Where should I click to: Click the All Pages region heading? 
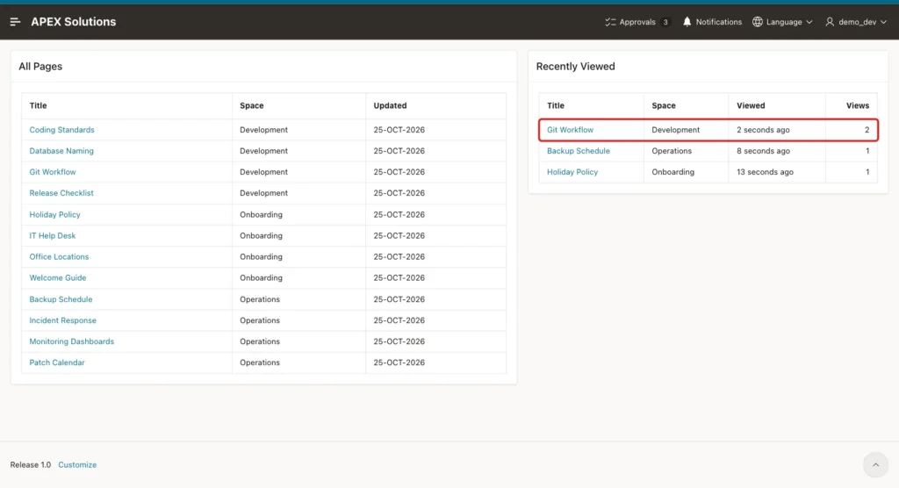(40, 67)
